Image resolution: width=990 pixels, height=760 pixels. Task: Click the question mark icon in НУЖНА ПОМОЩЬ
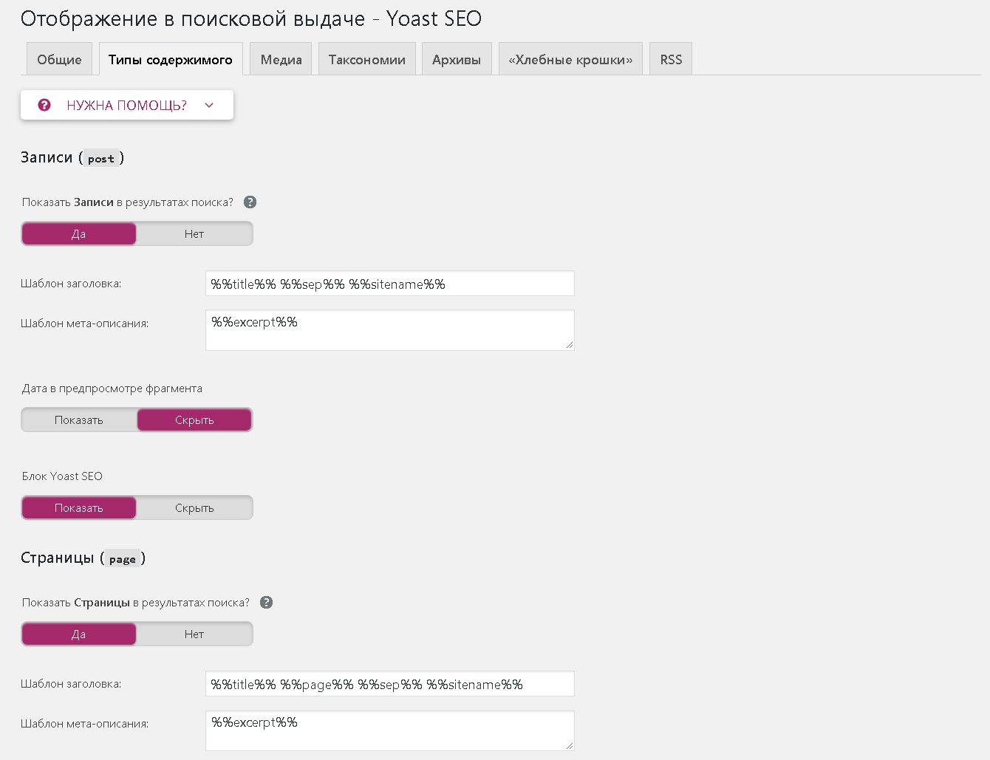click(44, 105)
